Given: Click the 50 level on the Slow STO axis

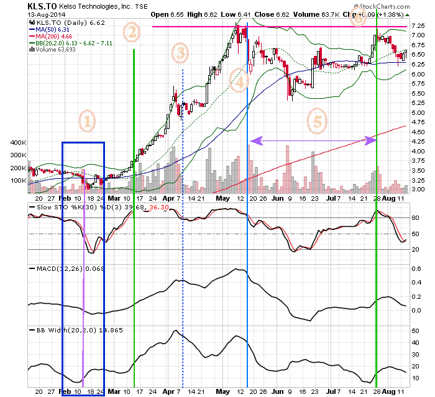Looking at the screenshot, I should coord(415,234).
